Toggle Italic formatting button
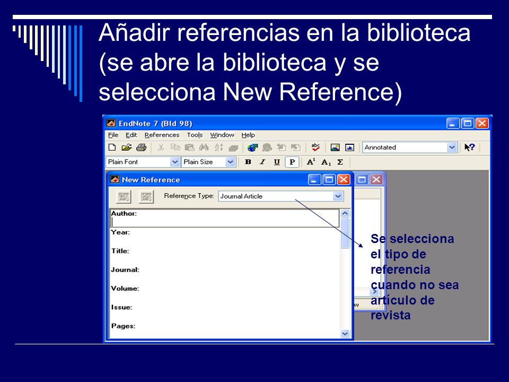 point(262,162)
